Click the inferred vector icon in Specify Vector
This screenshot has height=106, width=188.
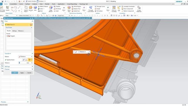[29, 60]
